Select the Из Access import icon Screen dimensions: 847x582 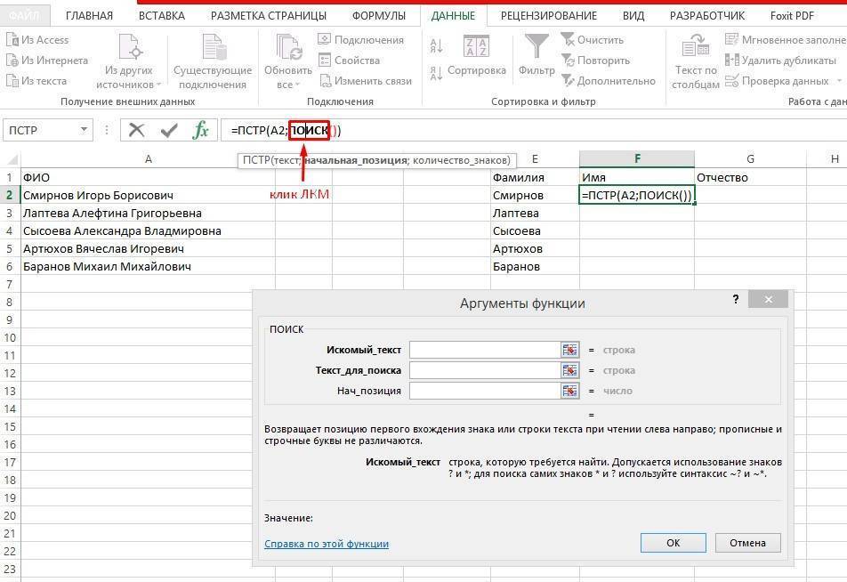point(12,39)
